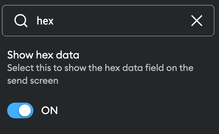Viewport: 219px width, 134px height.
Task: Click the blue track of the hex toggle
Action: [13, 110]
